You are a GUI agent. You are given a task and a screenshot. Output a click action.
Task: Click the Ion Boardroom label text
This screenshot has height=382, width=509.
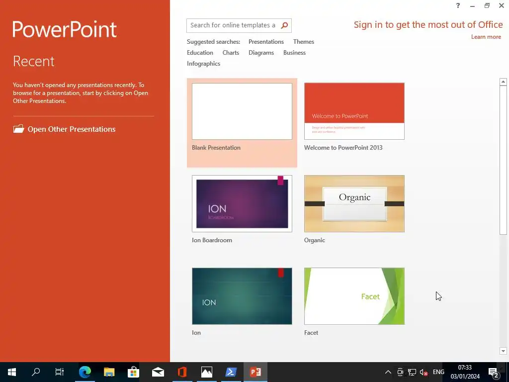coord(212,240)
